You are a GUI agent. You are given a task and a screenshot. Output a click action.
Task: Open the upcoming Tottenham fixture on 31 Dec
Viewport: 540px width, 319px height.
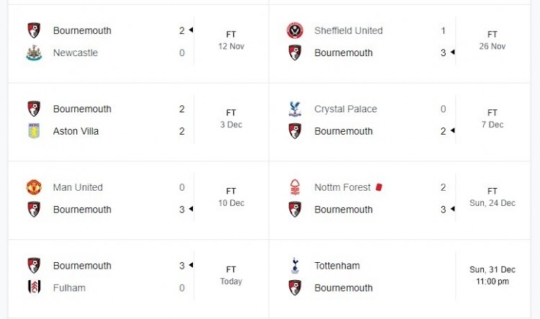[x=400, y=279]
